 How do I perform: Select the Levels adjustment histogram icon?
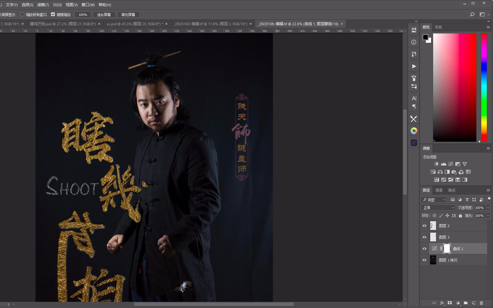point(444,164)
